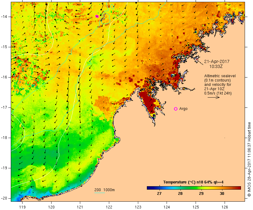Click the colorbar tick label '30'

click(x=222, y=193)
